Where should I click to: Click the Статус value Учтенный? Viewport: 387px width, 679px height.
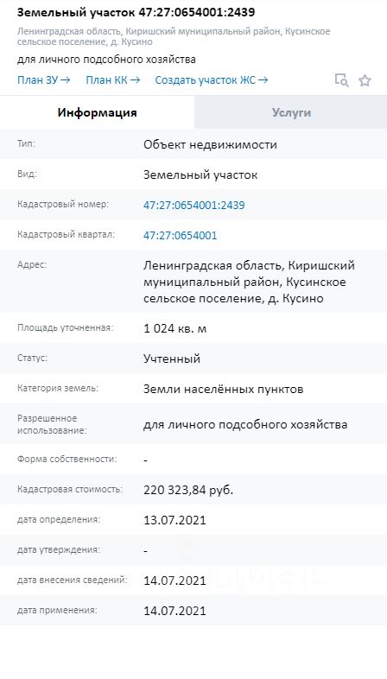click(172, 359)
